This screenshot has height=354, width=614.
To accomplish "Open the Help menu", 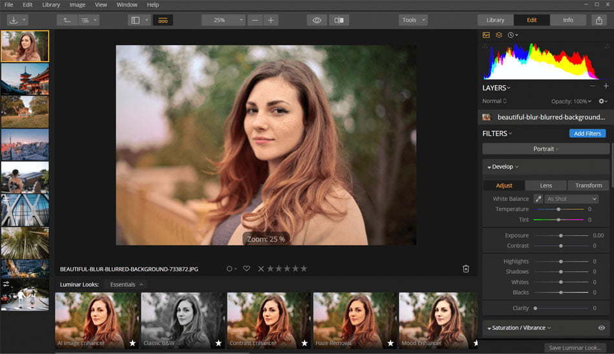I will tap(153, 5).
